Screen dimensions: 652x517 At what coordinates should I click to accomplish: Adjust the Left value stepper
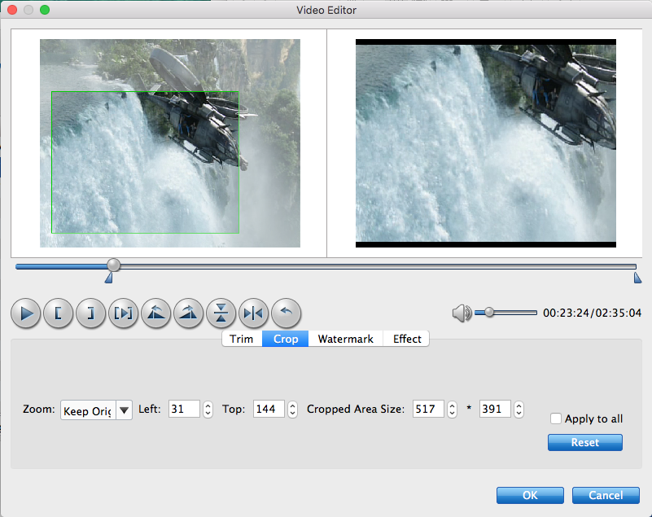click(x=208, y=410)
